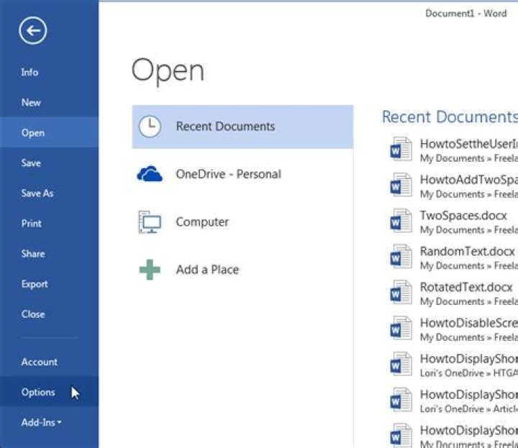Open HowtoAddTwoSpa recent document
Viewport: 518px width, 448px height.
coord(450,186)
